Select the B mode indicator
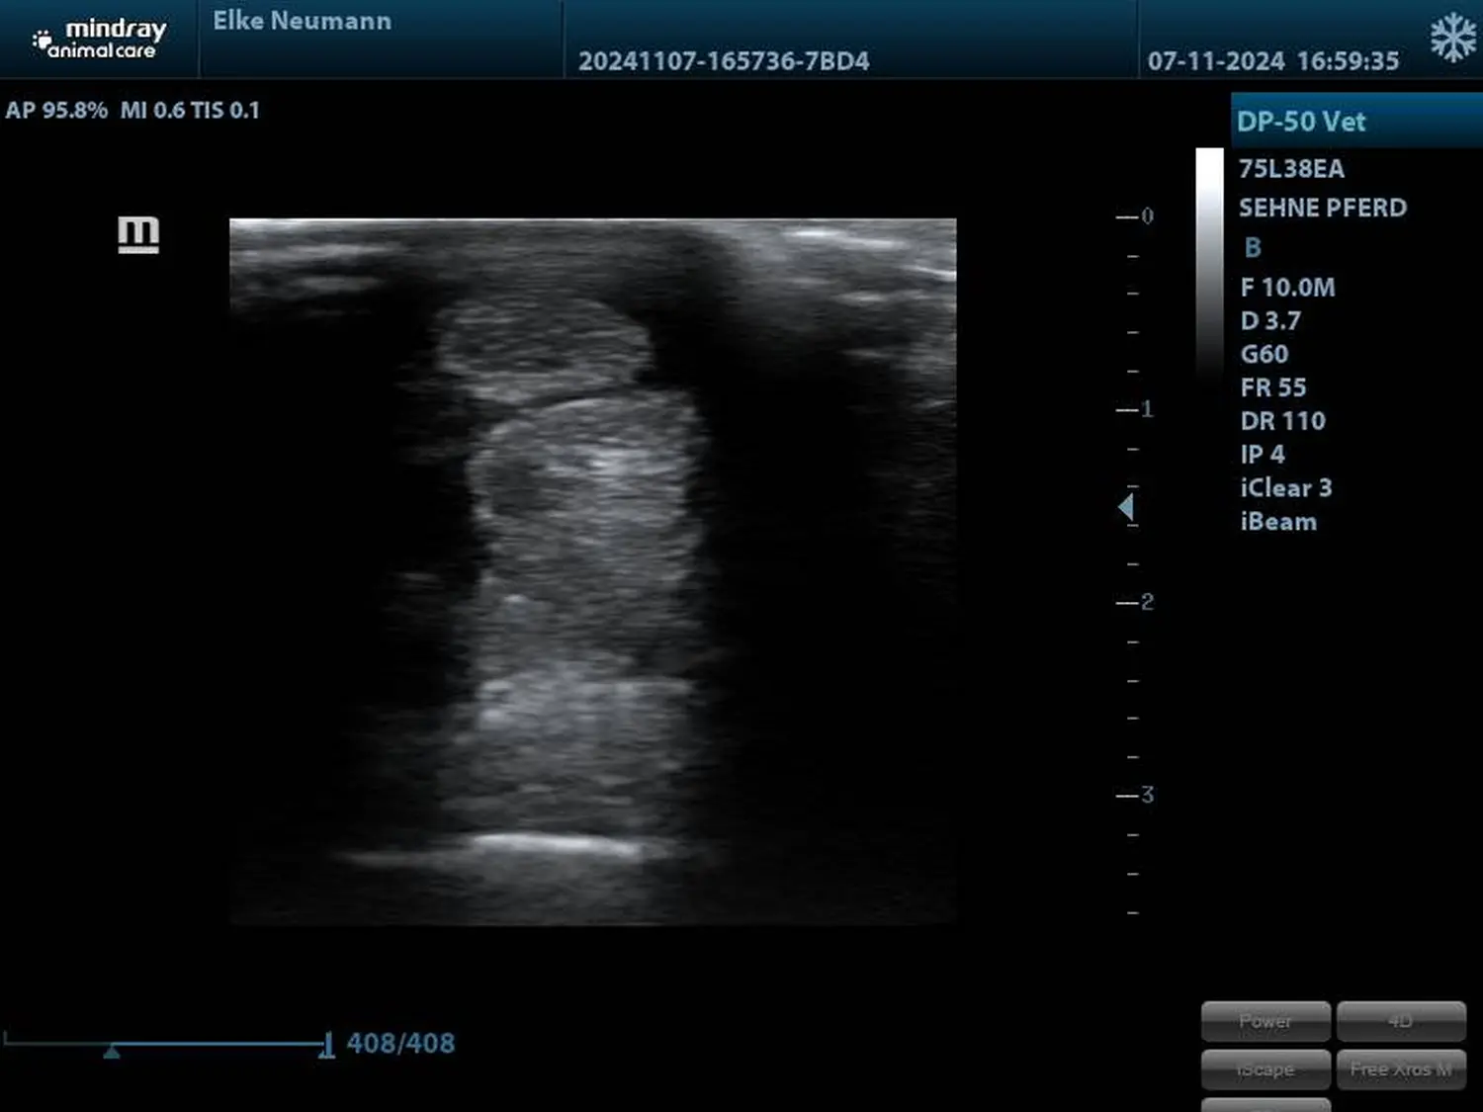 [1253, 247]
